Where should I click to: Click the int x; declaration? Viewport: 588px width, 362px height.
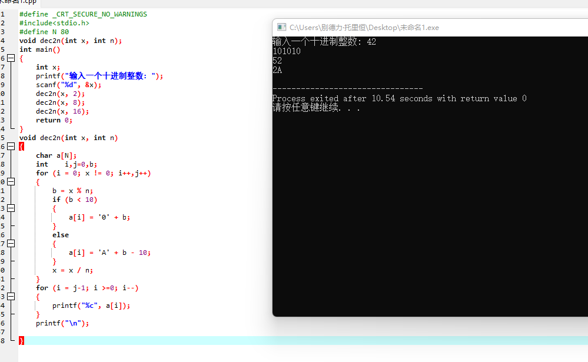48,67
